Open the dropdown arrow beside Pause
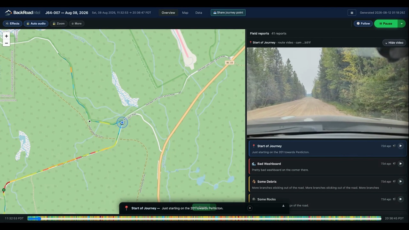 pos(402,24)
